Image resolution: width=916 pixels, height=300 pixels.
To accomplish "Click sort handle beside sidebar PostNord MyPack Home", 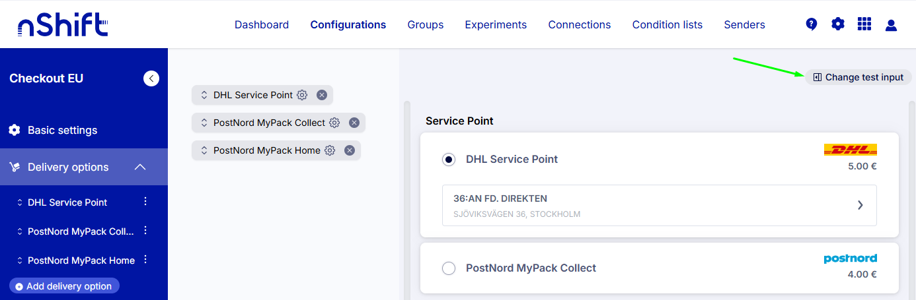I will 20,260.
